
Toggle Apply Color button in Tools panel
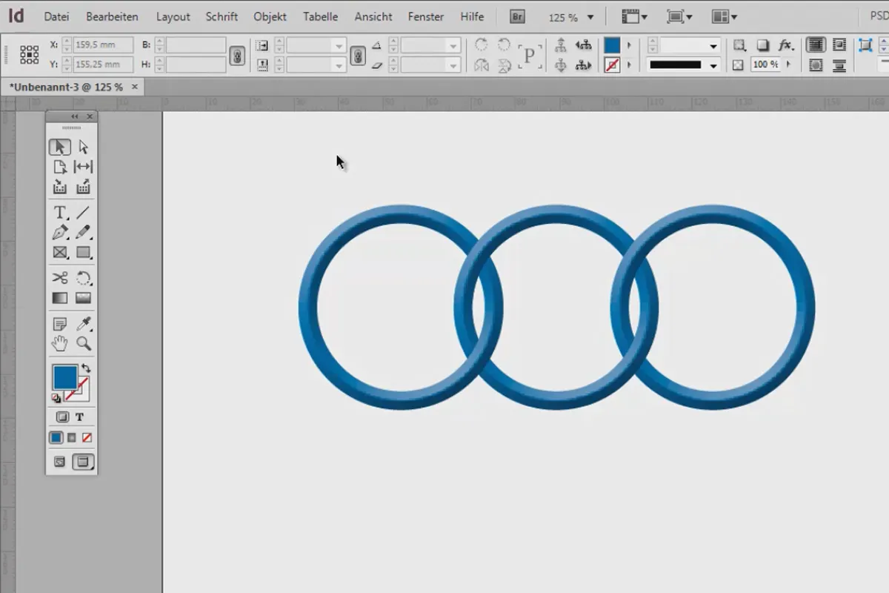point(56,437)
